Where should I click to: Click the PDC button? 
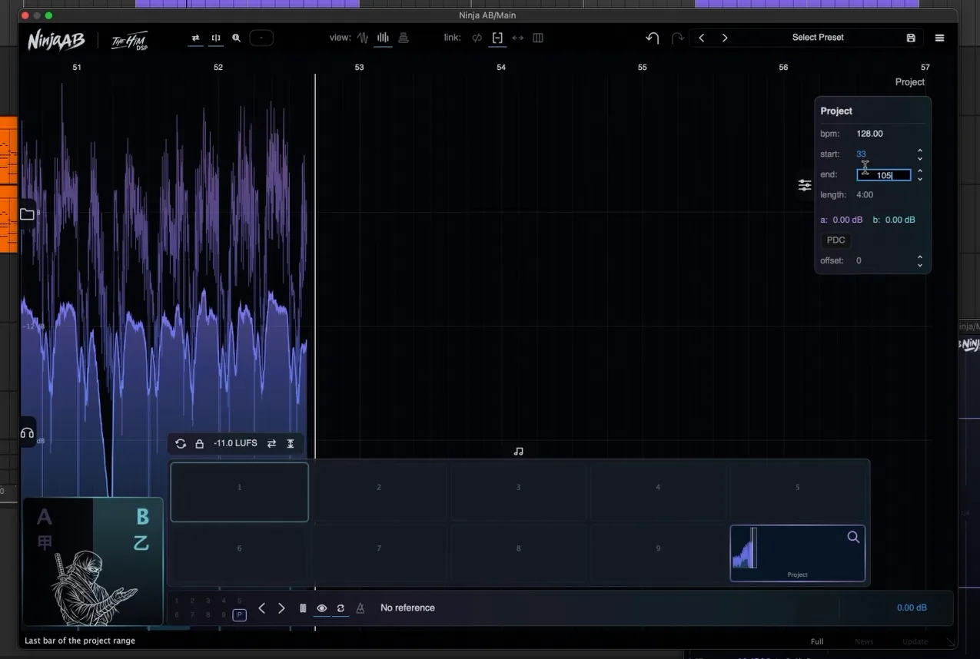pyautogui.click(x=836, y=240)
